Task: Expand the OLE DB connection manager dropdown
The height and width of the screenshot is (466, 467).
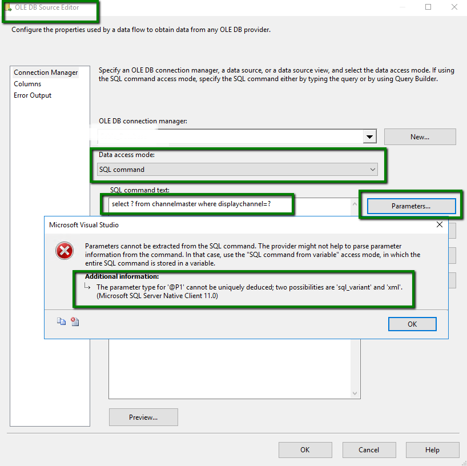Action: [369, 137]
